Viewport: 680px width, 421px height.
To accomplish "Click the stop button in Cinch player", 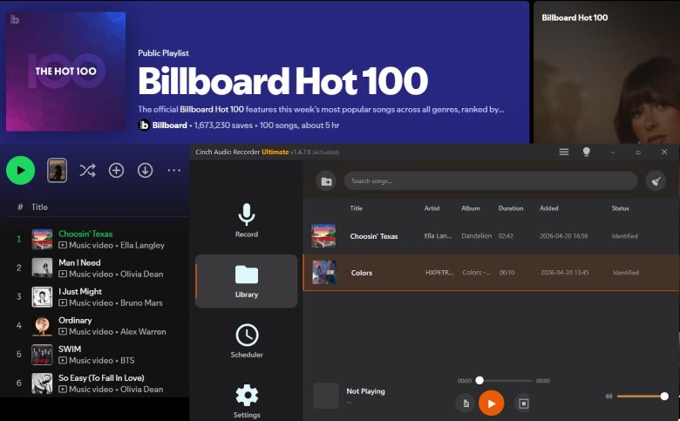I will tap(523, 404).
